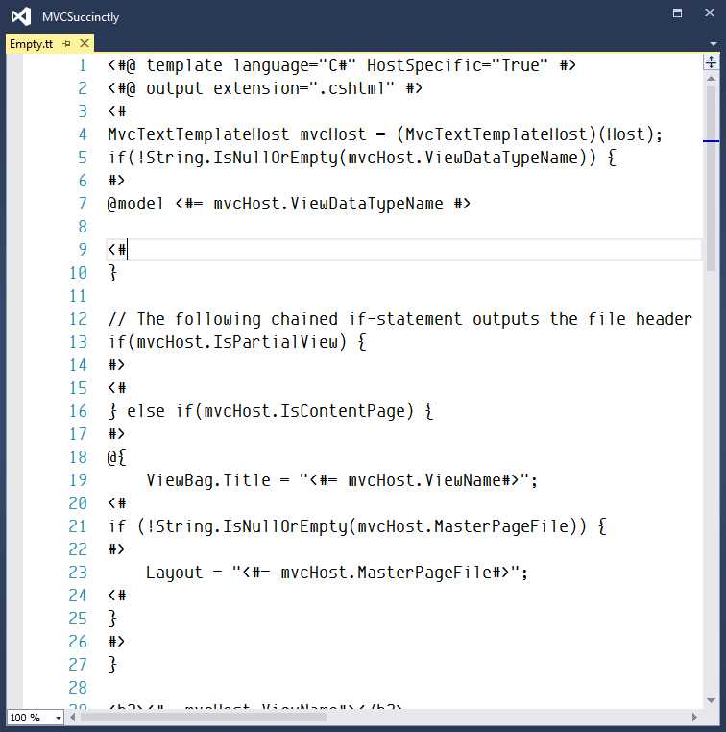726x732 pixels.
Task: Click line number 28 in the gutter
Action: coord(78,688)
